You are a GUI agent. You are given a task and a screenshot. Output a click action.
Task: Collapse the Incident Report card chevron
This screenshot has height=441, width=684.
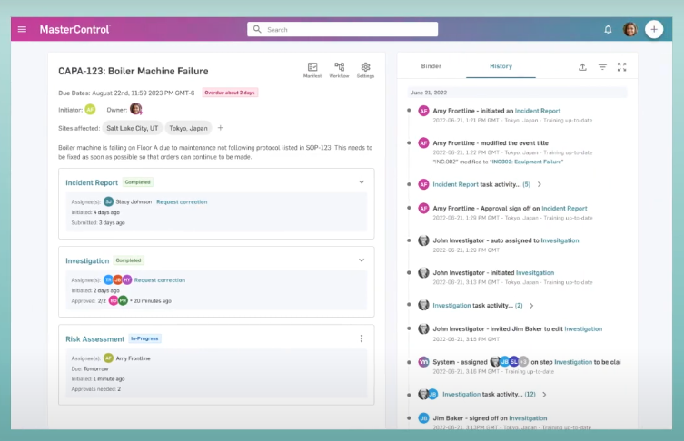tap(362, 182)
